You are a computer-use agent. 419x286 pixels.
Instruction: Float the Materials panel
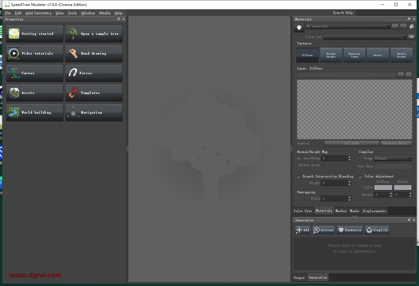[409, 19]
